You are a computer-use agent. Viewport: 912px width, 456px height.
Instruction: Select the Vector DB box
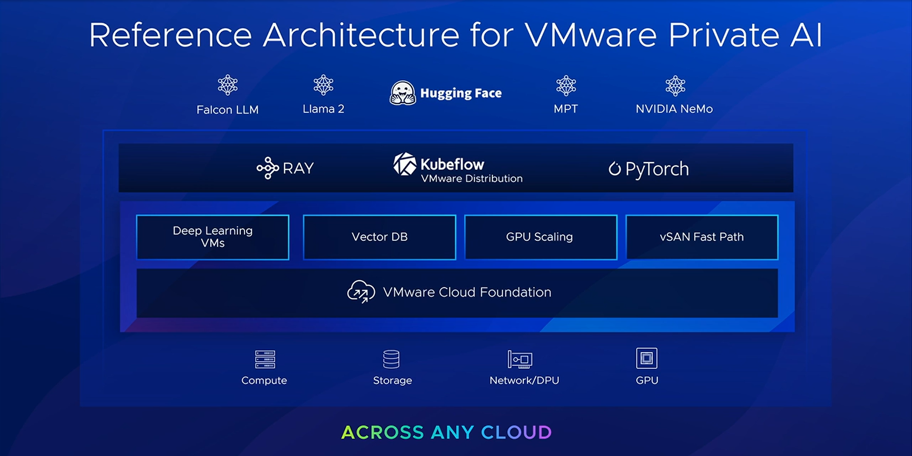pos(380,237)
